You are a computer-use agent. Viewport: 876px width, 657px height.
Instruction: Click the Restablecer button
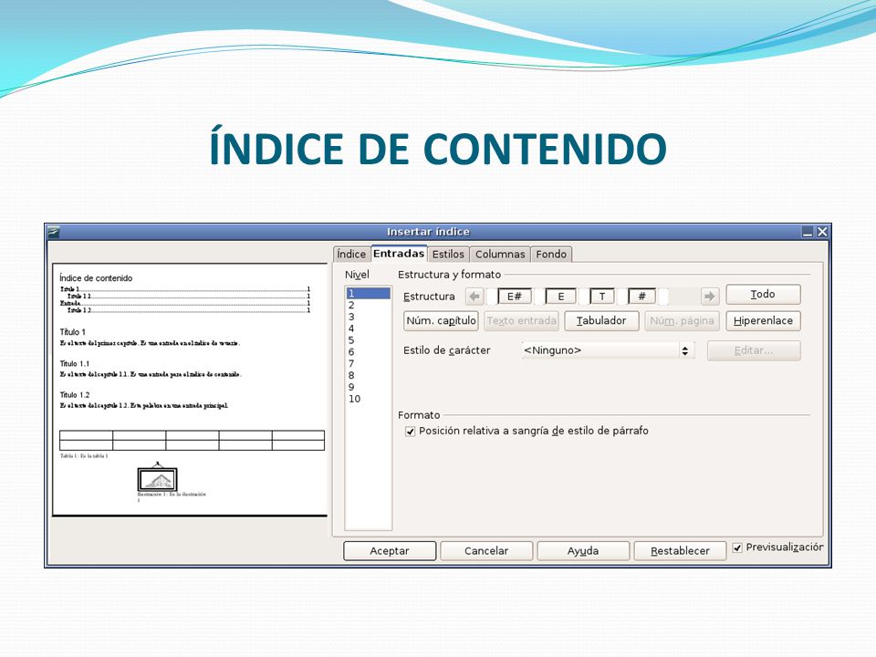tap(680, 551)
